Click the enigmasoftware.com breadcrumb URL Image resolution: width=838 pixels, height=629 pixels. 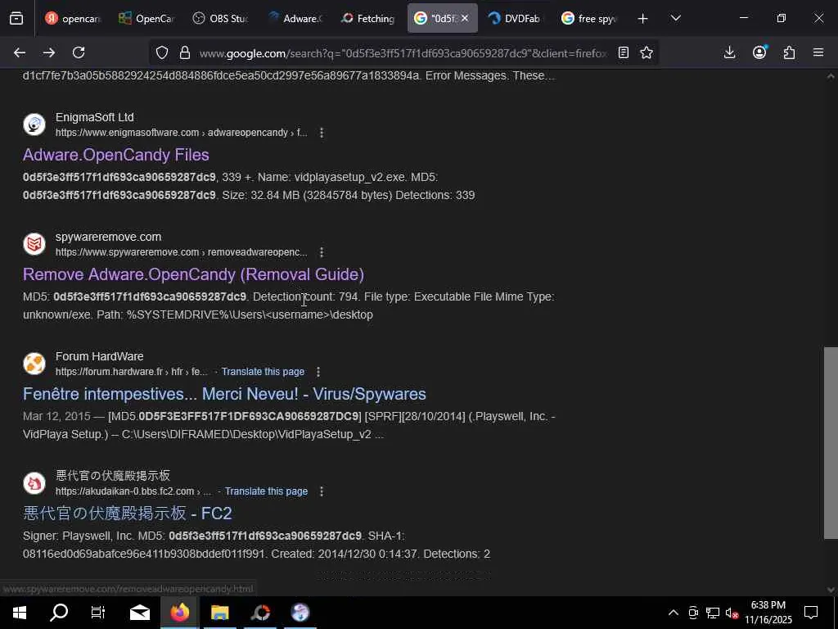click(181, 133)
